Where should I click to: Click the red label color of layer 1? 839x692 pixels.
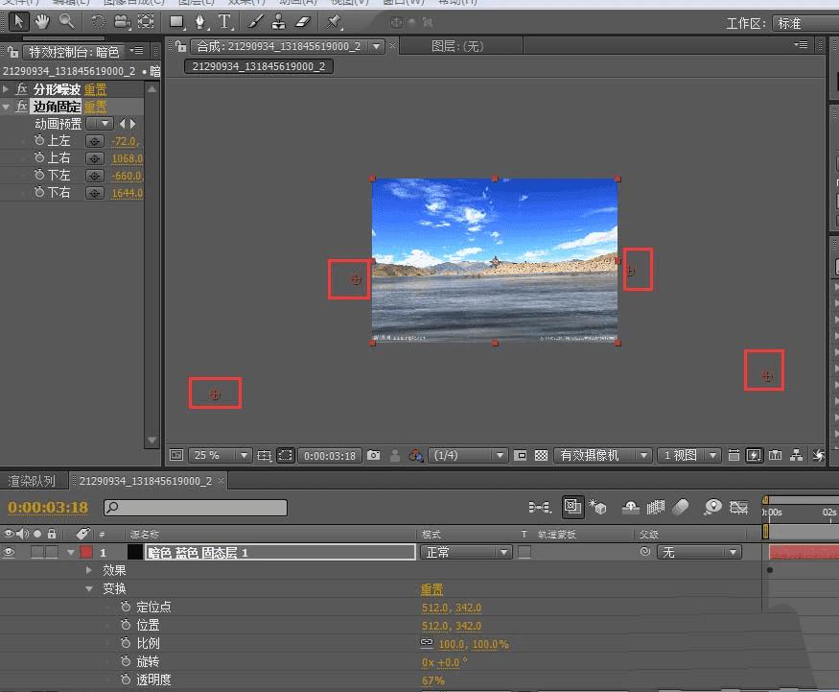coord(85,553)
